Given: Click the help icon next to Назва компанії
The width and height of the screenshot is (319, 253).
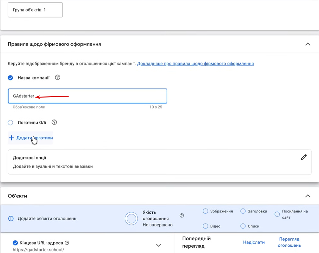Looking at the screenshot, I should (57, 78).
